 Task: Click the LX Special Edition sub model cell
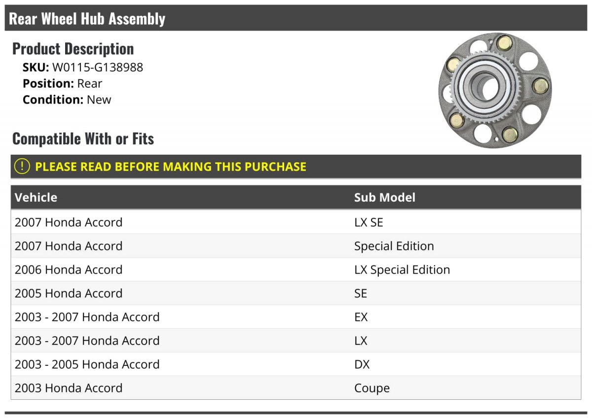coord(402,270)
